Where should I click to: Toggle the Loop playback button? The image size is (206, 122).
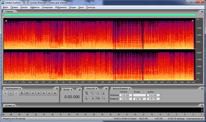[x=27, y=93]
